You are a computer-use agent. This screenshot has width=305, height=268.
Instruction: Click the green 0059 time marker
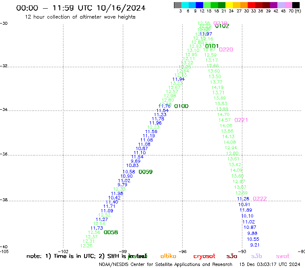pos(145,172)
